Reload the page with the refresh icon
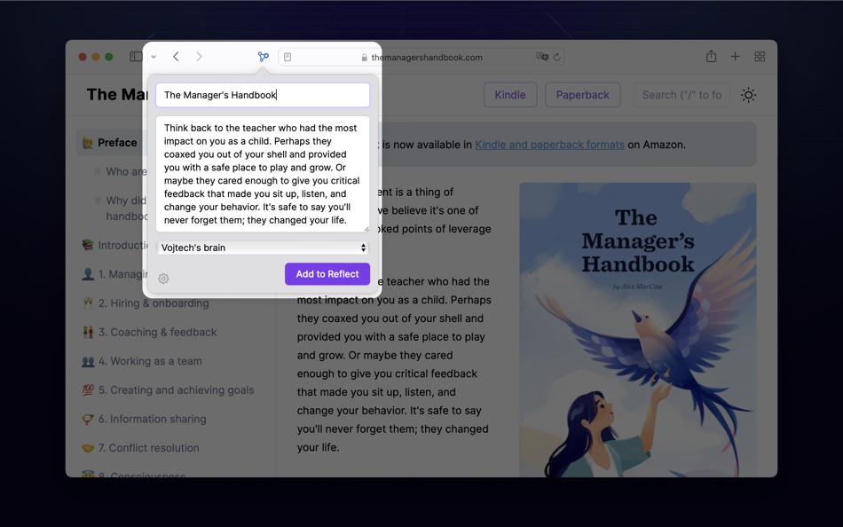The width and height of the screenshot is (843, 527). (556, 57)
